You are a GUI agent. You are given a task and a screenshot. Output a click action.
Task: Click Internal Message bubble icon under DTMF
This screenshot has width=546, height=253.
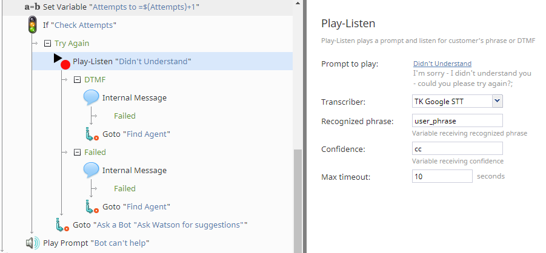(x=92, y=97)
